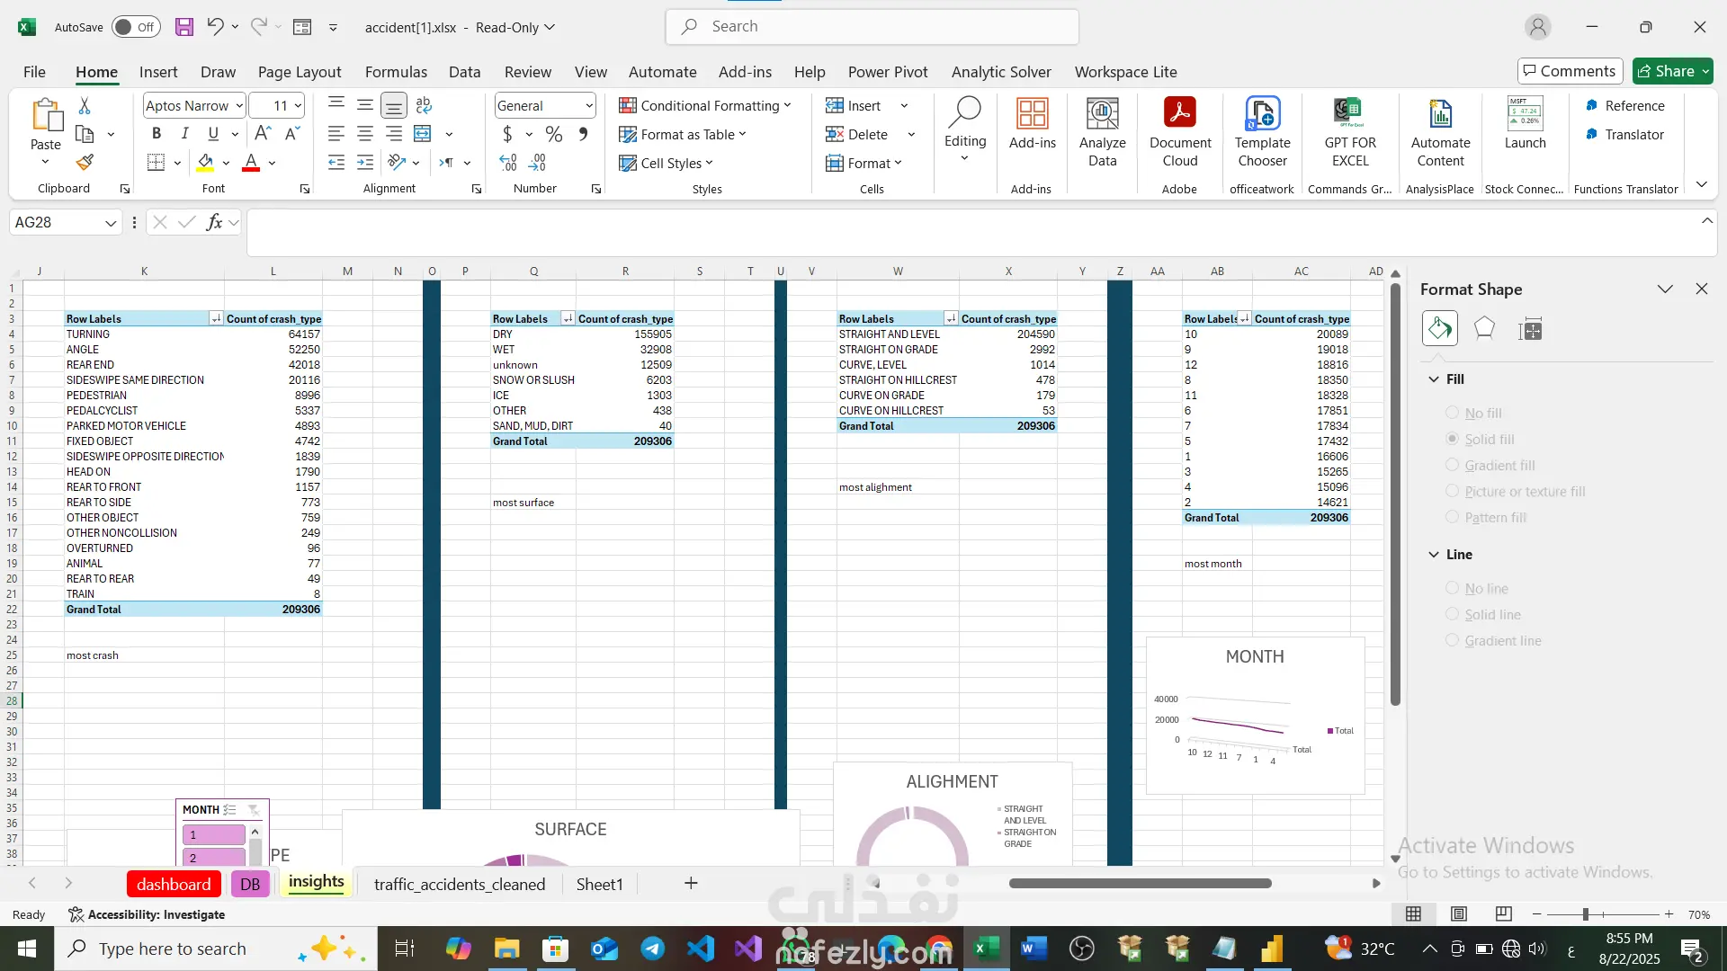The image size is (1727, 971).
Task: Choose the No line radio option
Action: click(x=1452, y=588)
